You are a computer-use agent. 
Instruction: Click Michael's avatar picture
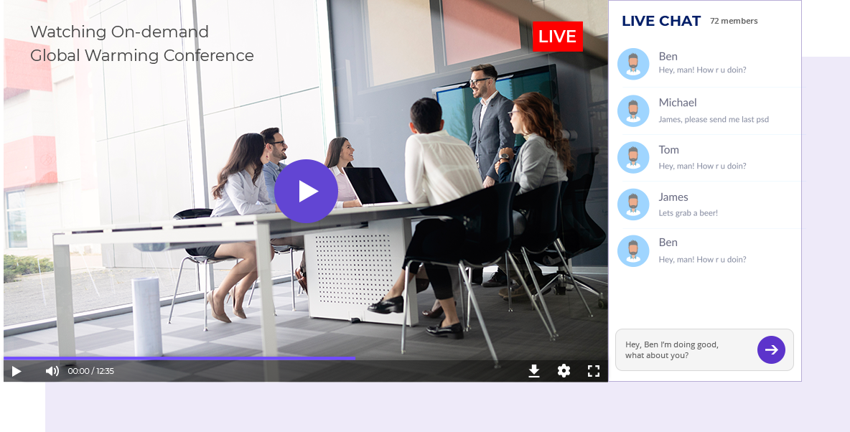coord(633,111)
